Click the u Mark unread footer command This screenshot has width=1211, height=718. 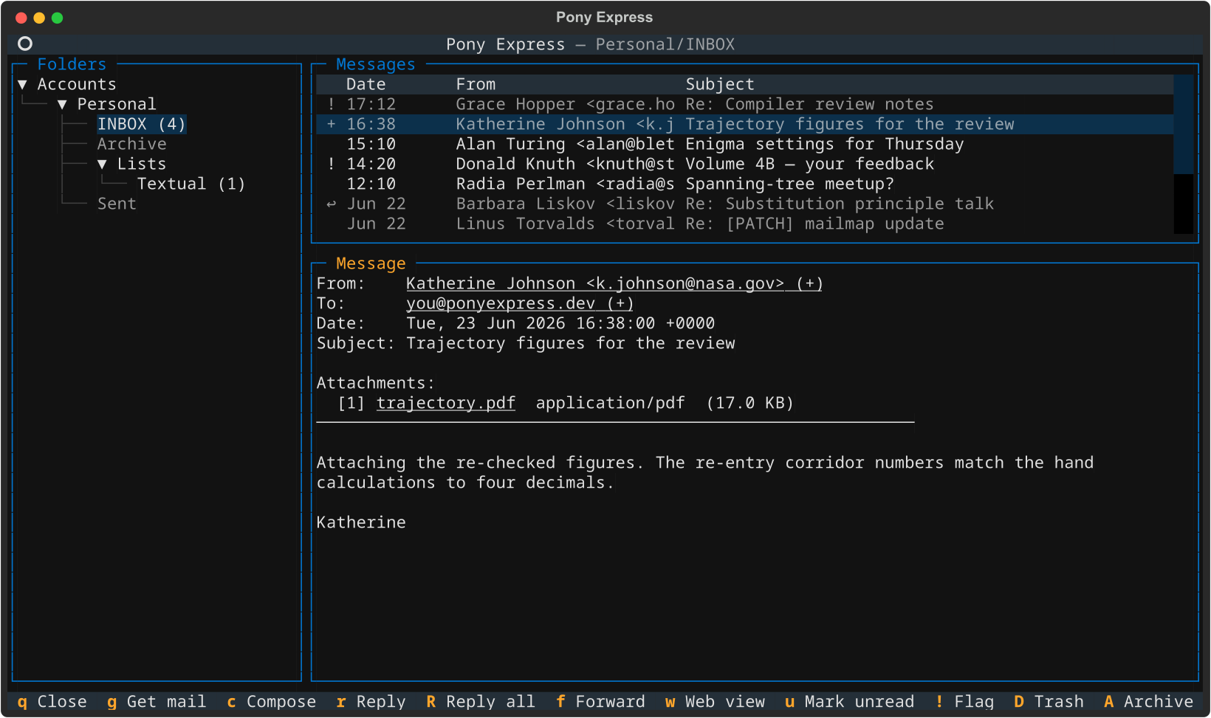tap(849, 702)
